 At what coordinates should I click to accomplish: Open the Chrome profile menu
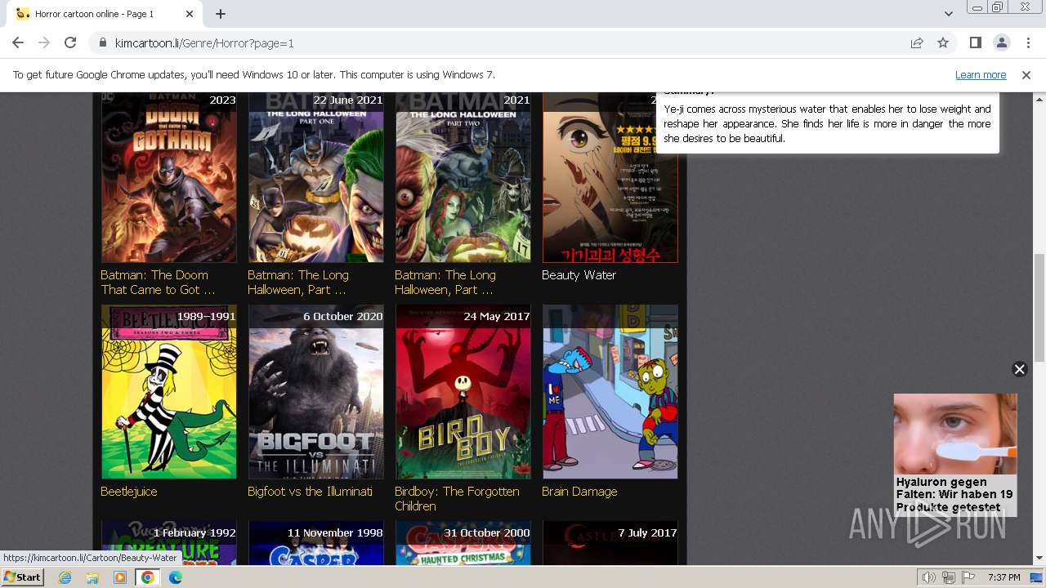(x=1001, y=42)
